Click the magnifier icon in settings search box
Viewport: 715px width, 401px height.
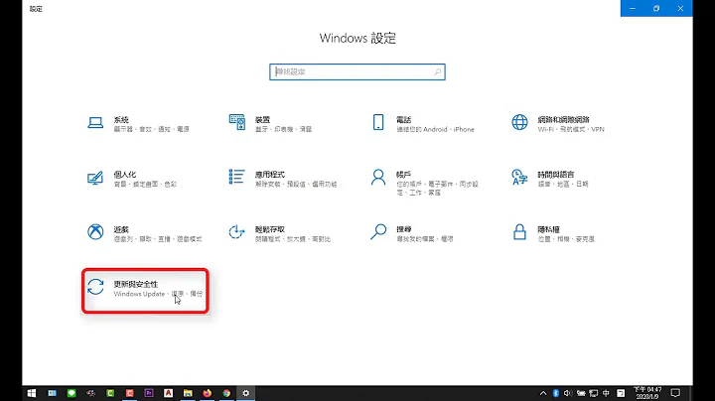(437, 72)
